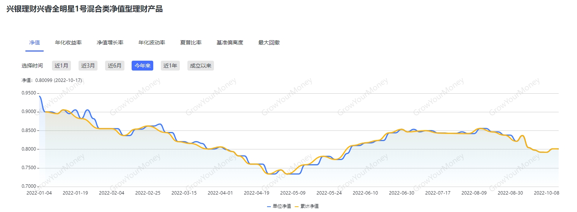Image resolution: width=577 pixels, height=212 pixels.
Task: Open the 年化收益率 tab
Action: [68, 42]
